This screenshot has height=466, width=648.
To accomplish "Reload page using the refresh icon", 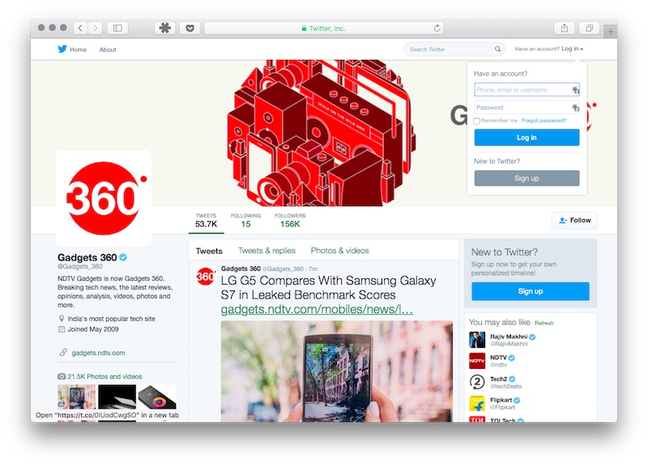I will [x=437, y=28].
